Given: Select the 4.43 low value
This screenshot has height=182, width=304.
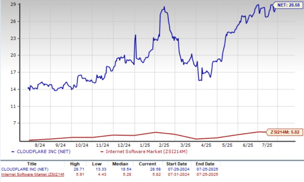Looking at the screenshot, I should tap(102, 175).
